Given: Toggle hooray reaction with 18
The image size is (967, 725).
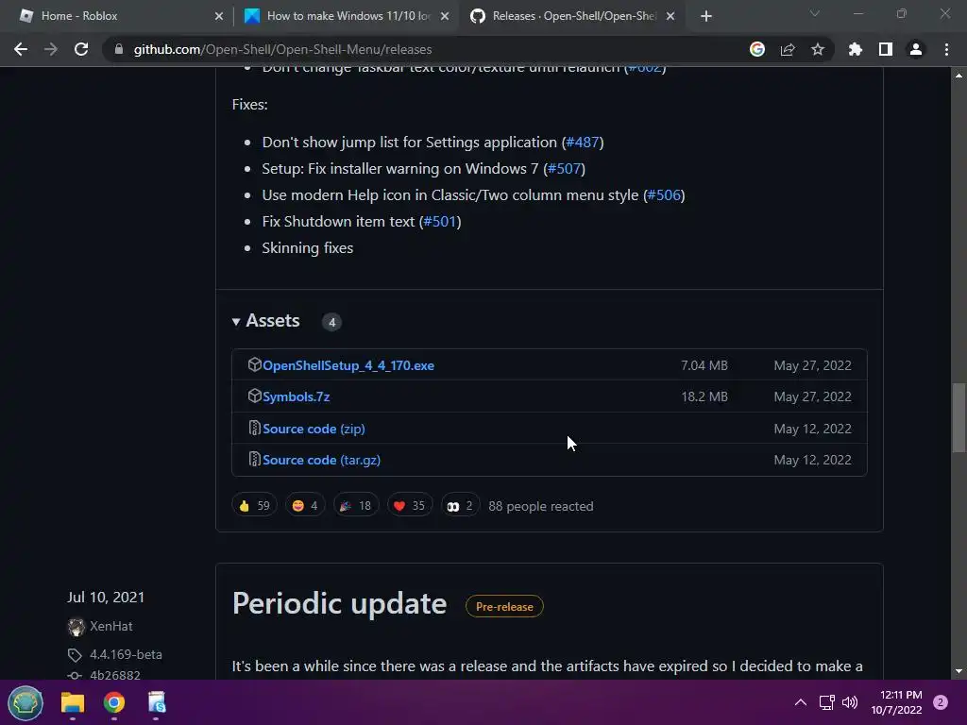Looking at the screenshot, I should [356, 506].
